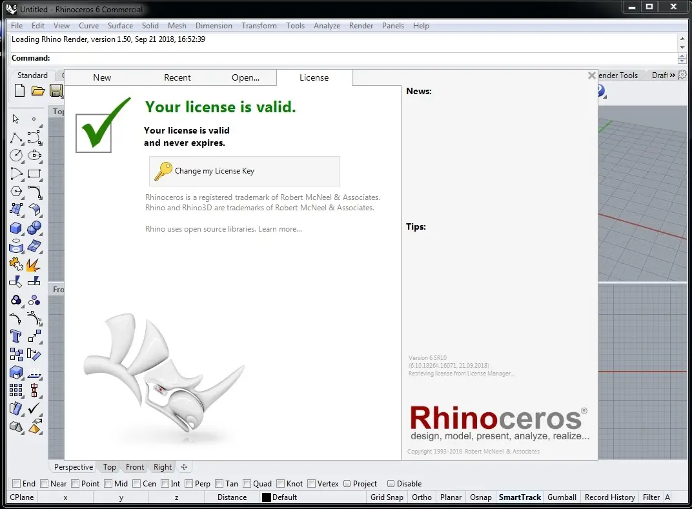The image size is (692, 509).
Task: Click the Explode icon
Action: click(x=34, y=264)
